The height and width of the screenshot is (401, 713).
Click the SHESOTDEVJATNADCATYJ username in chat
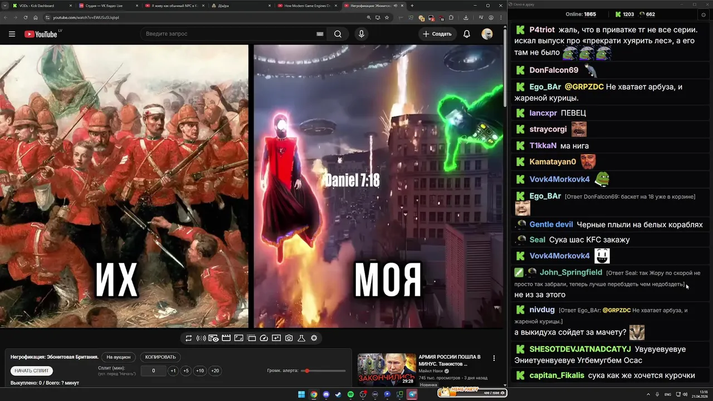[x=580, y=349]
